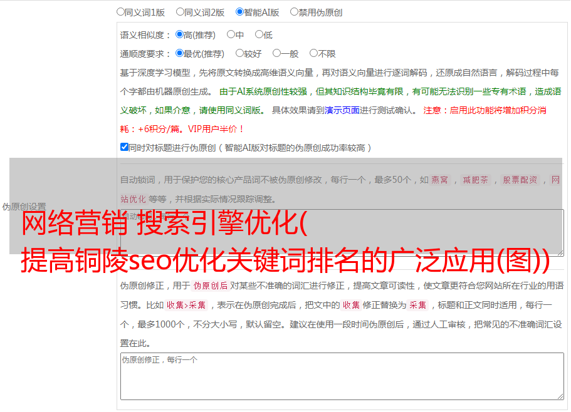Click the 通顺度要求 label
Viewport: 571px width, 412px height.
pos(145,54)
